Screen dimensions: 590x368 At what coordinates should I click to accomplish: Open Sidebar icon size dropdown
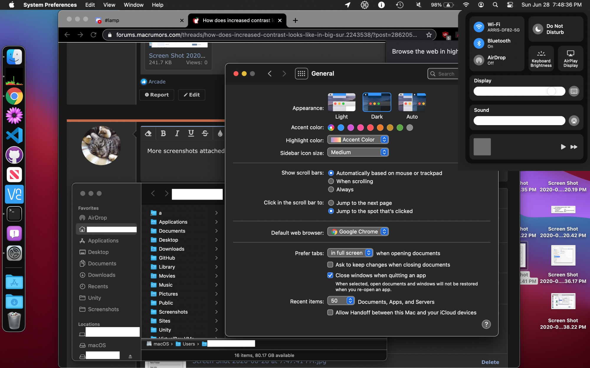(358, 152)
